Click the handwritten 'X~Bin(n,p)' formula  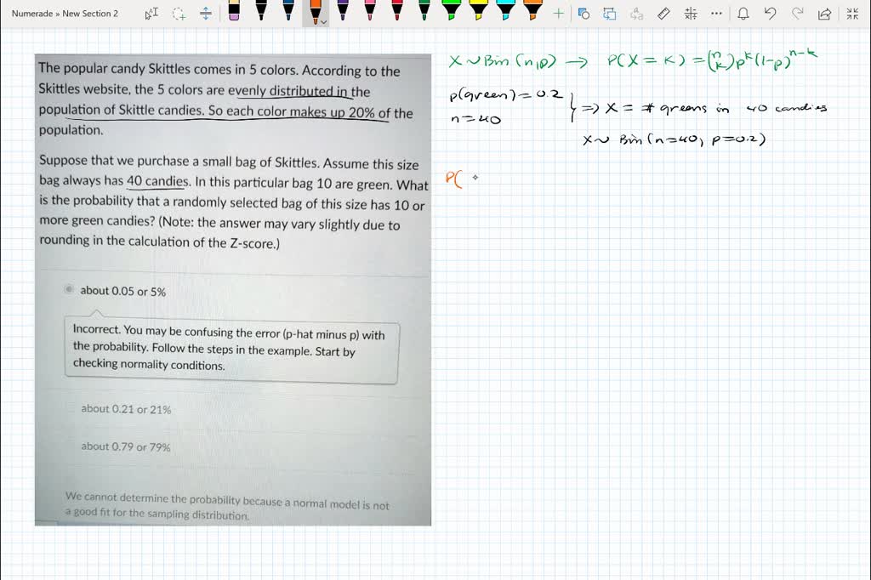click(x=503, y=60)
